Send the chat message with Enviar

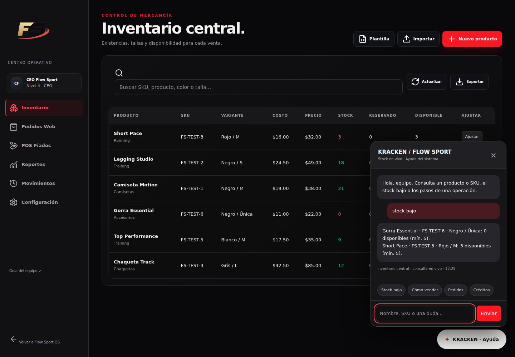(489, 313)
